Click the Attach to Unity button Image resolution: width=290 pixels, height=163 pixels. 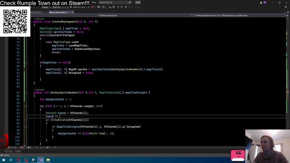tap(79, 7)
